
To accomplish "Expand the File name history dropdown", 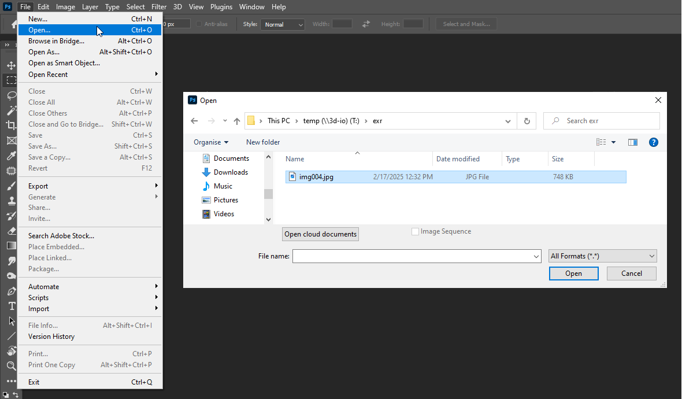I will click(x=536, y=256).
